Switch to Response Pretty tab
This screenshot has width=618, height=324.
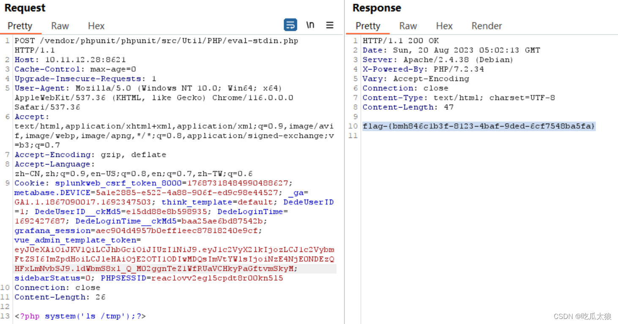(368, 26)
